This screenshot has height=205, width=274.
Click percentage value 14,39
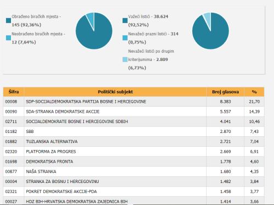coord(254,112)
